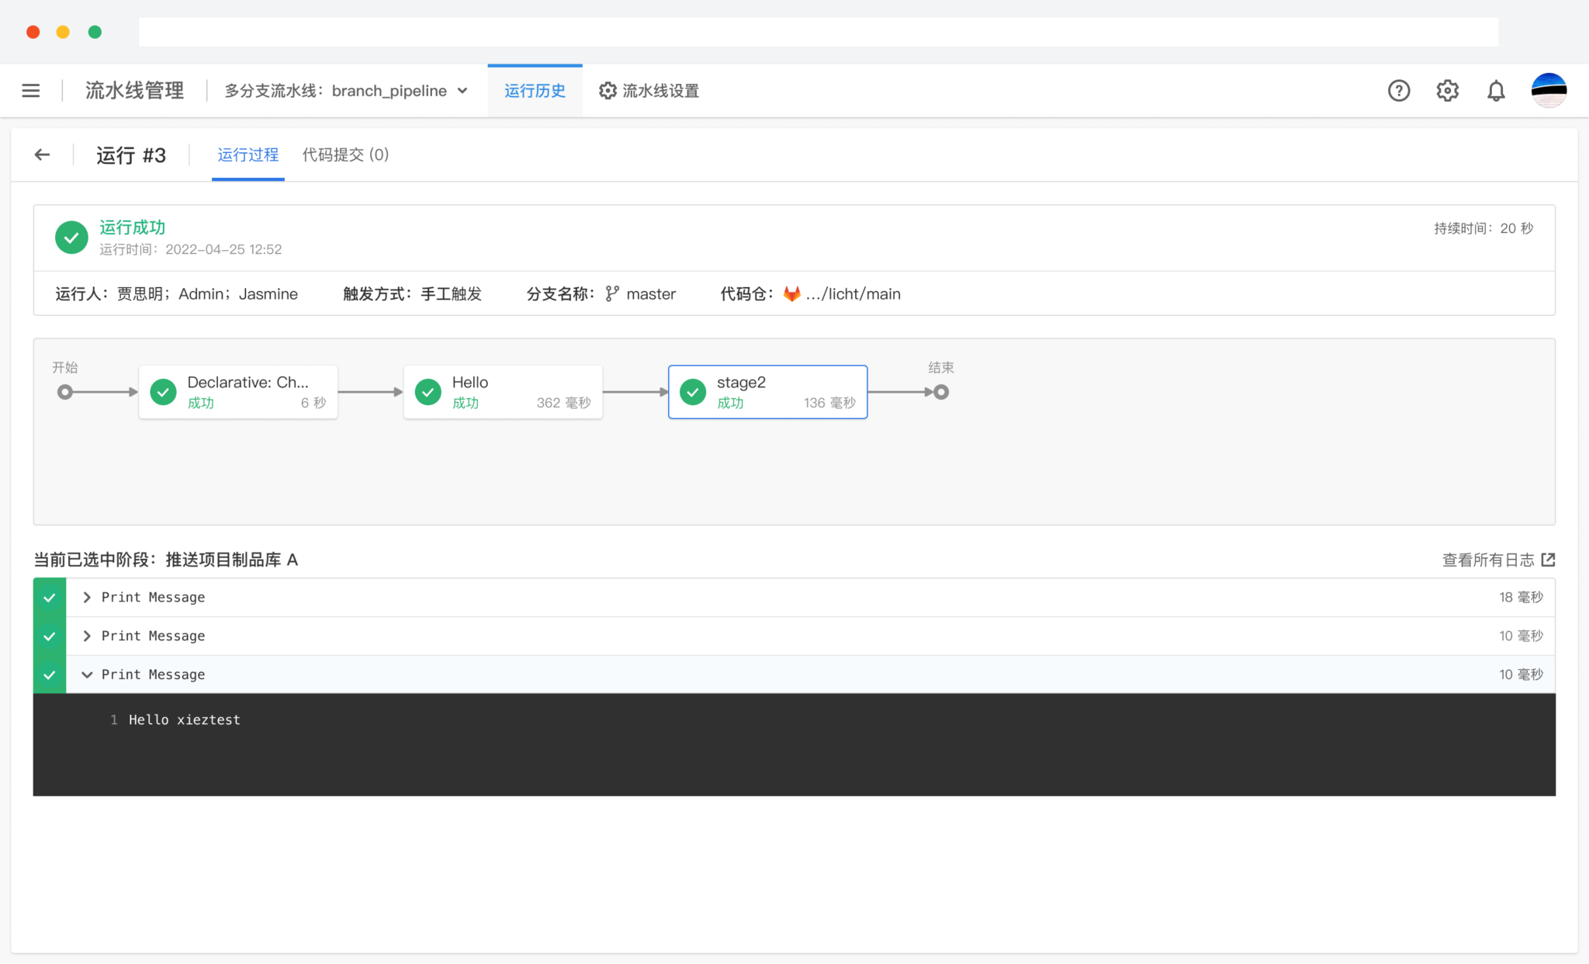Expand the second Print Message step
Viewport: 1589px width, 964px height.
click(x=87, y=636)
